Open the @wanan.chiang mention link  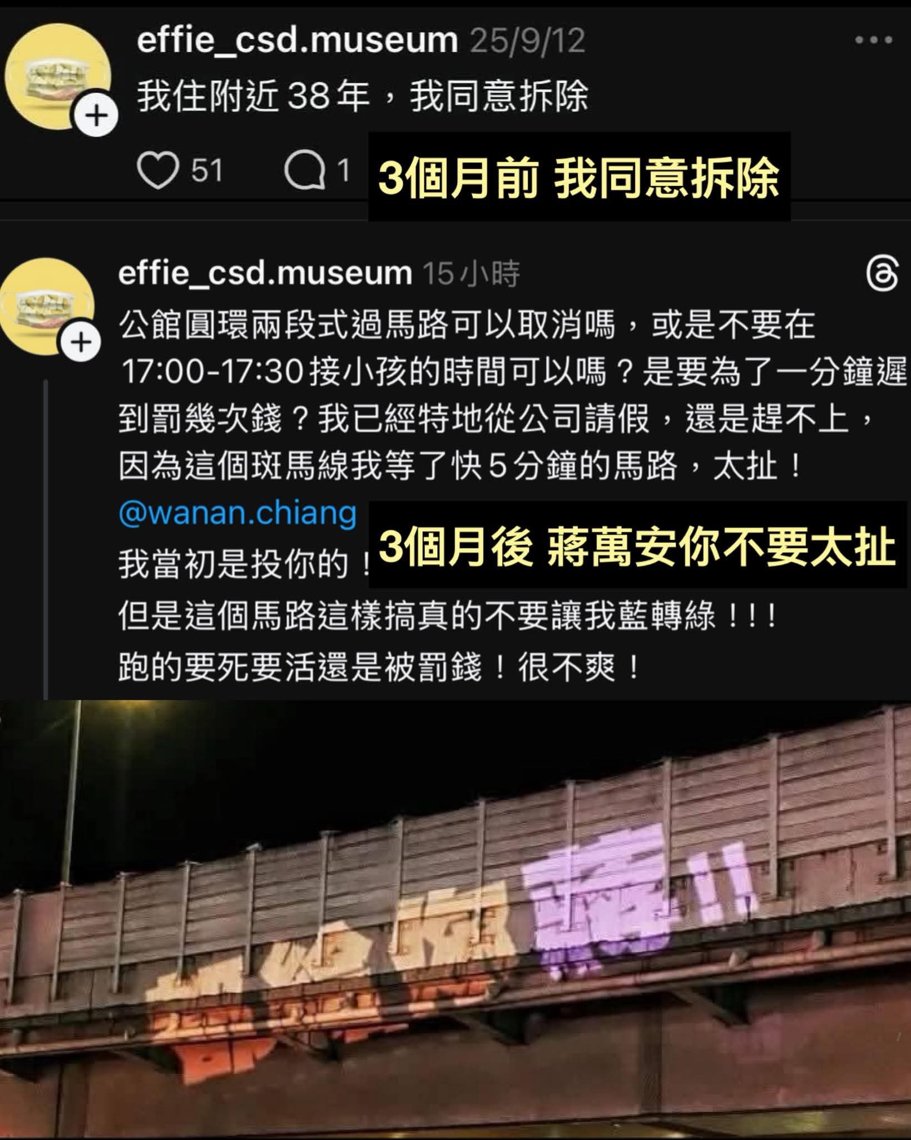pos(237,513)
